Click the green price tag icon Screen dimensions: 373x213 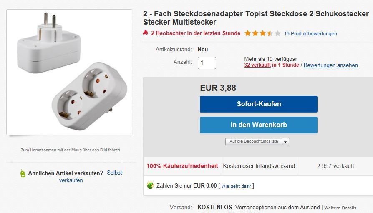tap(23, 173)
